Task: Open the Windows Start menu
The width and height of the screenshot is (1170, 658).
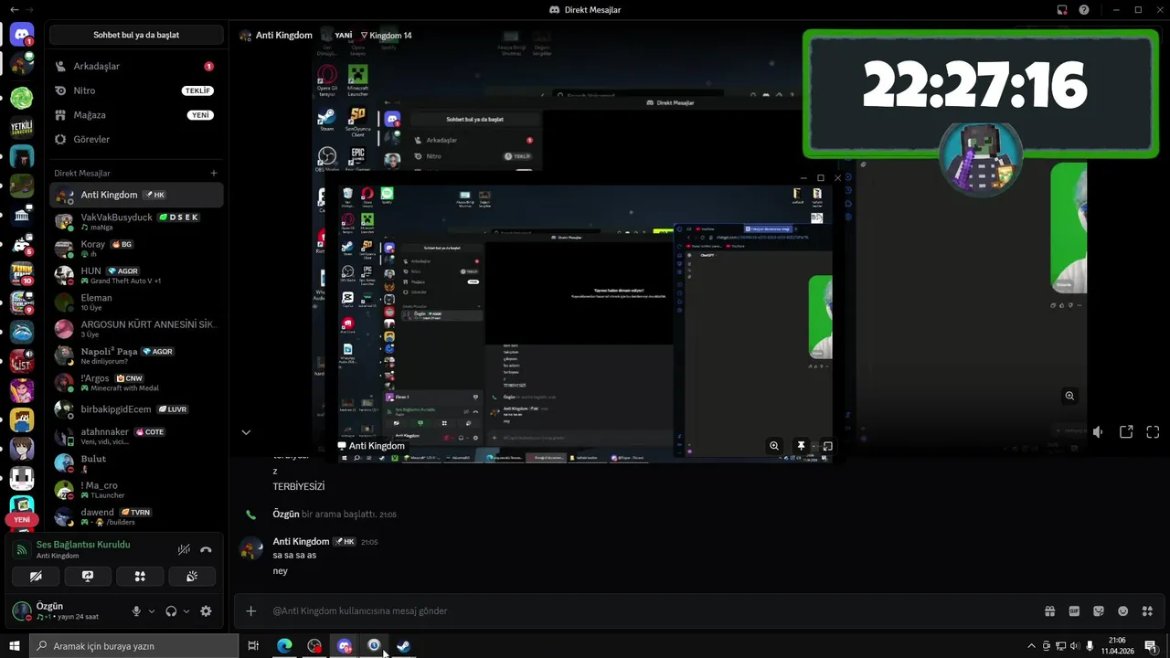Action: (14, 646)
